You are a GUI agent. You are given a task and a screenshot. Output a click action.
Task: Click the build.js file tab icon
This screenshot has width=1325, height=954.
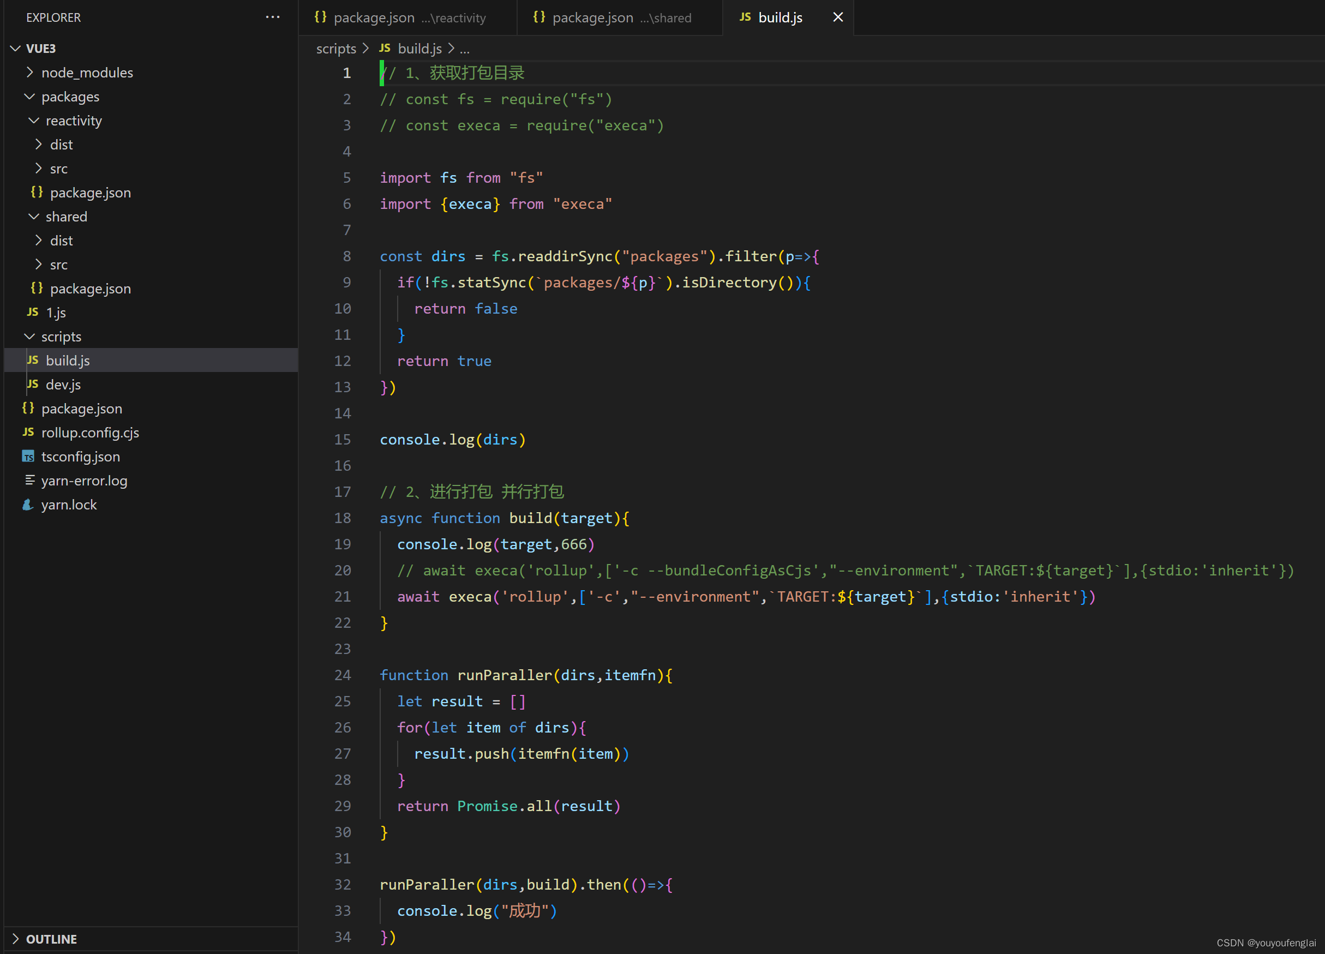(745, 16)
